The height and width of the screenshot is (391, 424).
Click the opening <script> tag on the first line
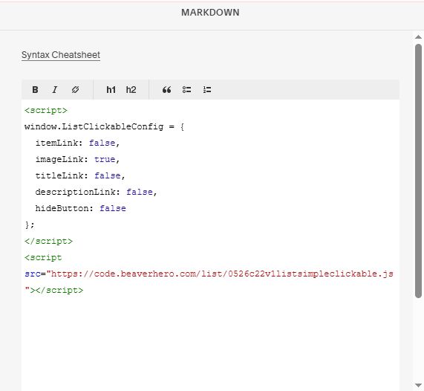point(46,111)
